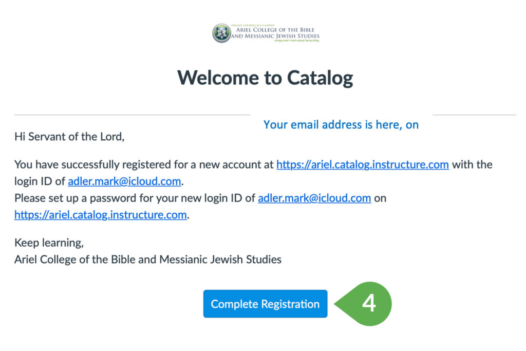This screenshot has height=351, width=526.
Task: Click the blue 'Your email address is here, on' note
Action: coord(341,125)
